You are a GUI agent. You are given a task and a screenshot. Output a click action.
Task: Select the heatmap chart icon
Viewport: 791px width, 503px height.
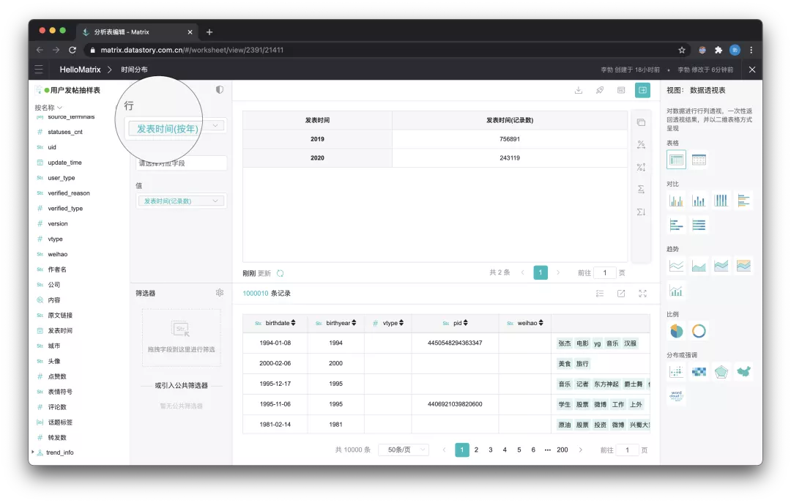(x=699, y=372)
